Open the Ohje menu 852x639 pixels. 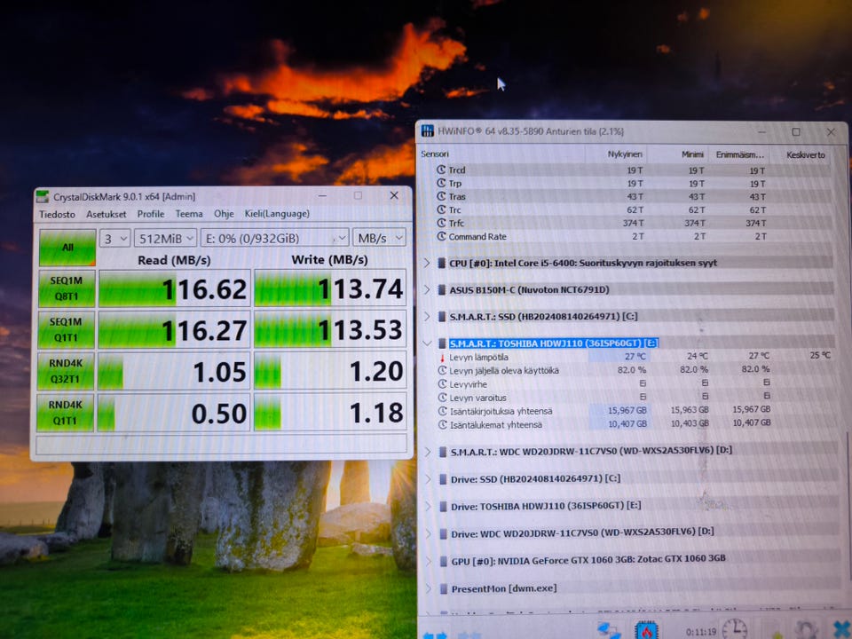click(224, 214)
